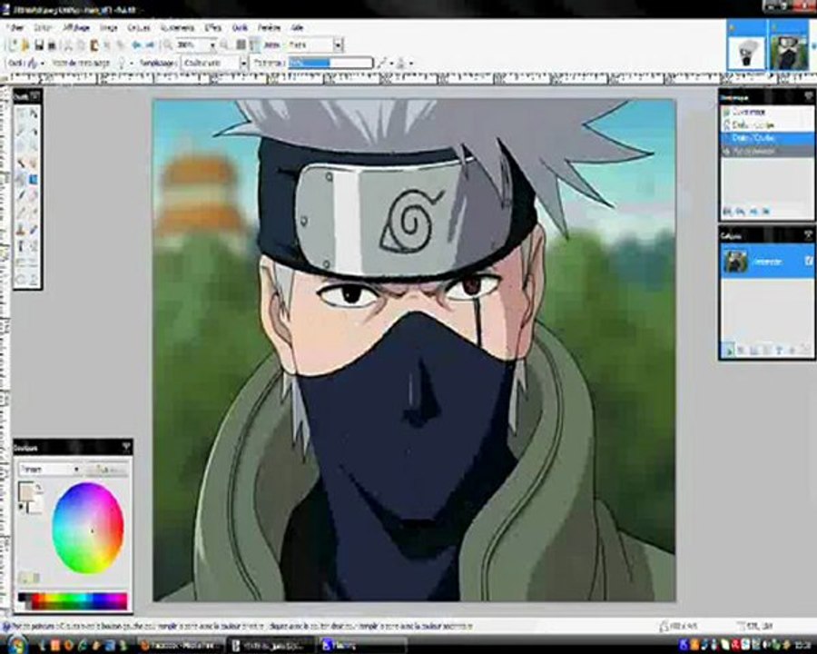Screen dimensions: 817x654
Task: Pick a color from bottom palette strip
Action: point(73,600)
